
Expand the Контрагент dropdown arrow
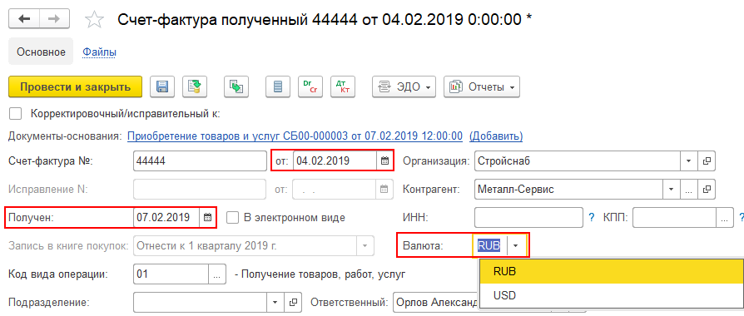[x=671, y=190]
